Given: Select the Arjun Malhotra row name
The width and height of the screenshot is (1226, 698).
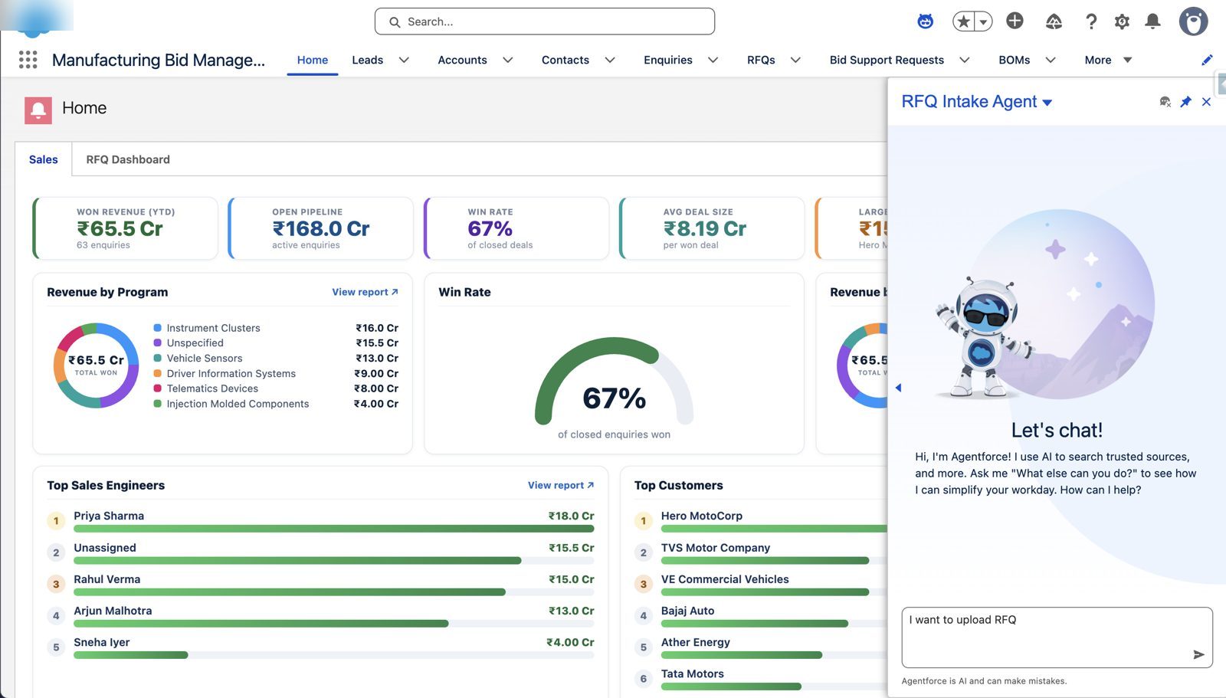Looking at the screenshot, I should point(113,611).
